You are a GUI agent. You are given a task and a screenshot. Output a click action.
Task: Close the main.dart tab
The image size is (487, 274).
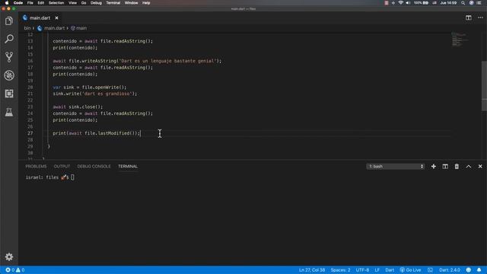coord(56,18)
